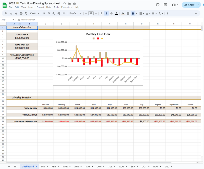Open the View menu
The image size is (204, 169).
coord(23,7)
